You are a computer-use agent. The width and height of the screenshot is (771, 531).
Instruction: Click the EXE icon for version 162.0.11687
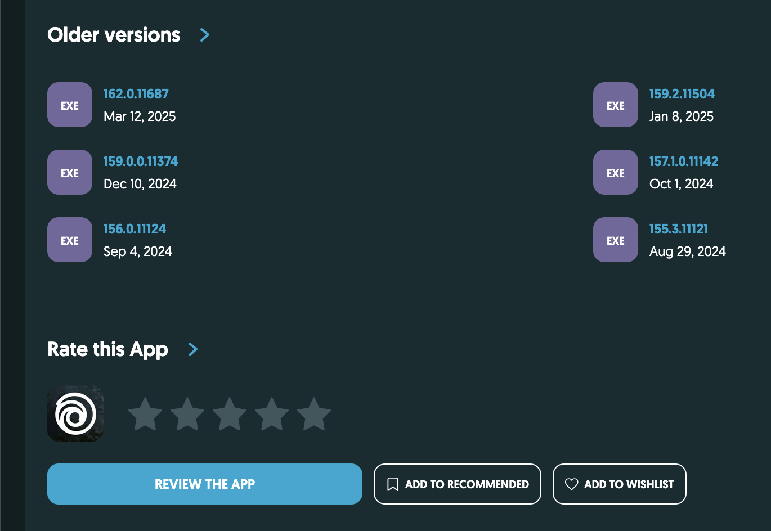70,105
